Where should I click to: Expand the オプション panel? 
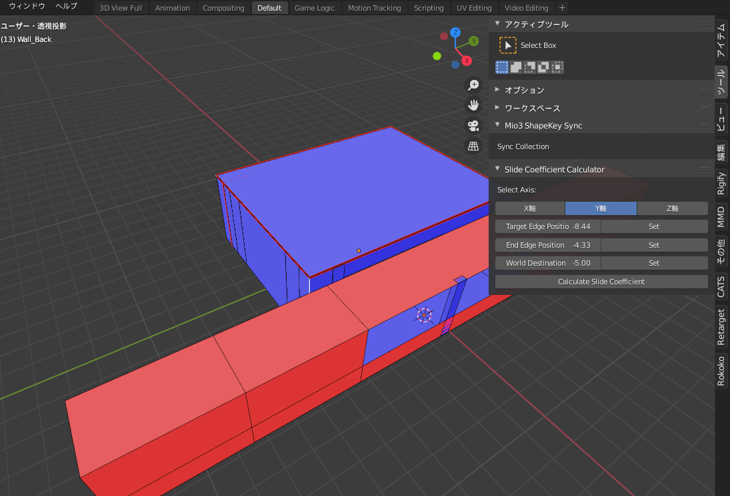coord(497,89)
